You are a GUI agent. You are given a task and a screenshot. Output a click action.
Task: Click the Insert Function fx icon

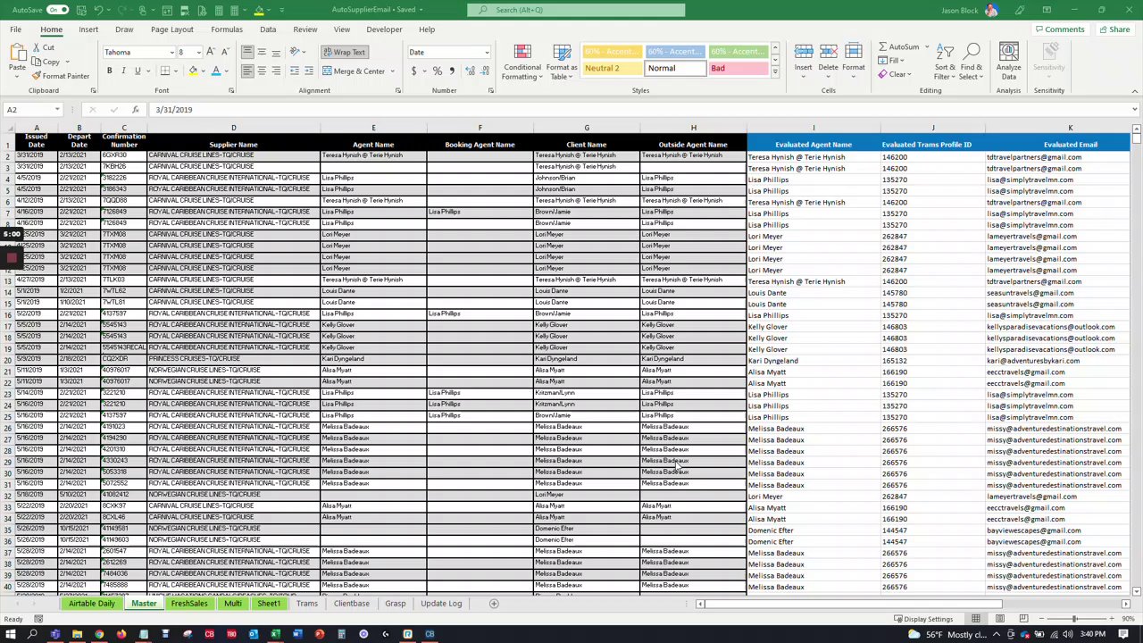coord(135,110)
